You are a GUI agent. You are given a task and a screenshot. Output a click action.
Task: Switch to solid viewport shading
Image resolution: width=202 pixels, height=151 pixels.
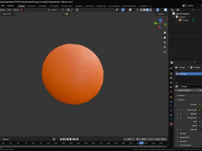pyautogui.click(x=144, y=10)
